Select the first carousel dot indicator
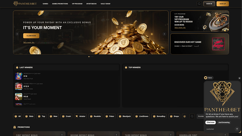242x136 pixels. point(89,56)
